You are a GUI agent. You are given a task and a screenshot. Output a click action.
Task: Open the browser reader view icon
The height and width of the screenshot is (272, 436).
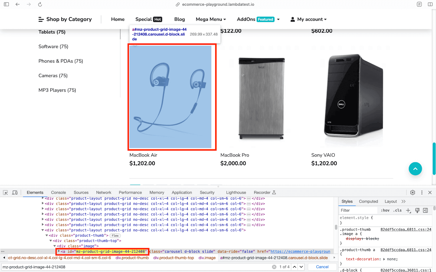419,4
